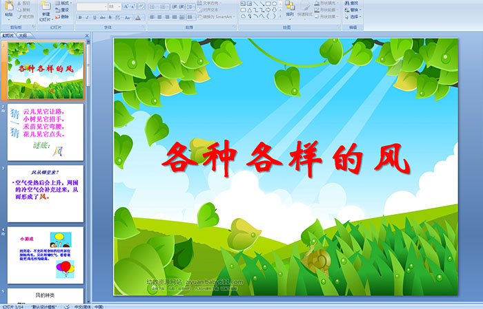Switch to the Slides (幻灯片) pane tab
Viewport: 483px width, 309px height.
8,34
